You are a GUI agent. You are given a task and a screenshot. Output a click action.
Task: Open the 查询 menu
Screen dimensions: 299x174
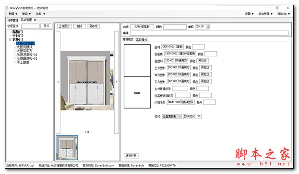tap(26, 14)
